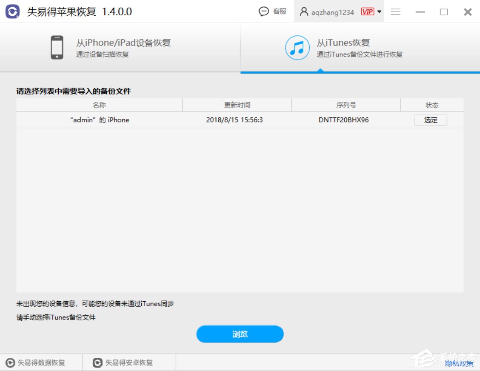This screenshot has width=480, height=371.
Task: Click the 浏览 browse button
Action: pyautogui.click(x=240, y=334)
